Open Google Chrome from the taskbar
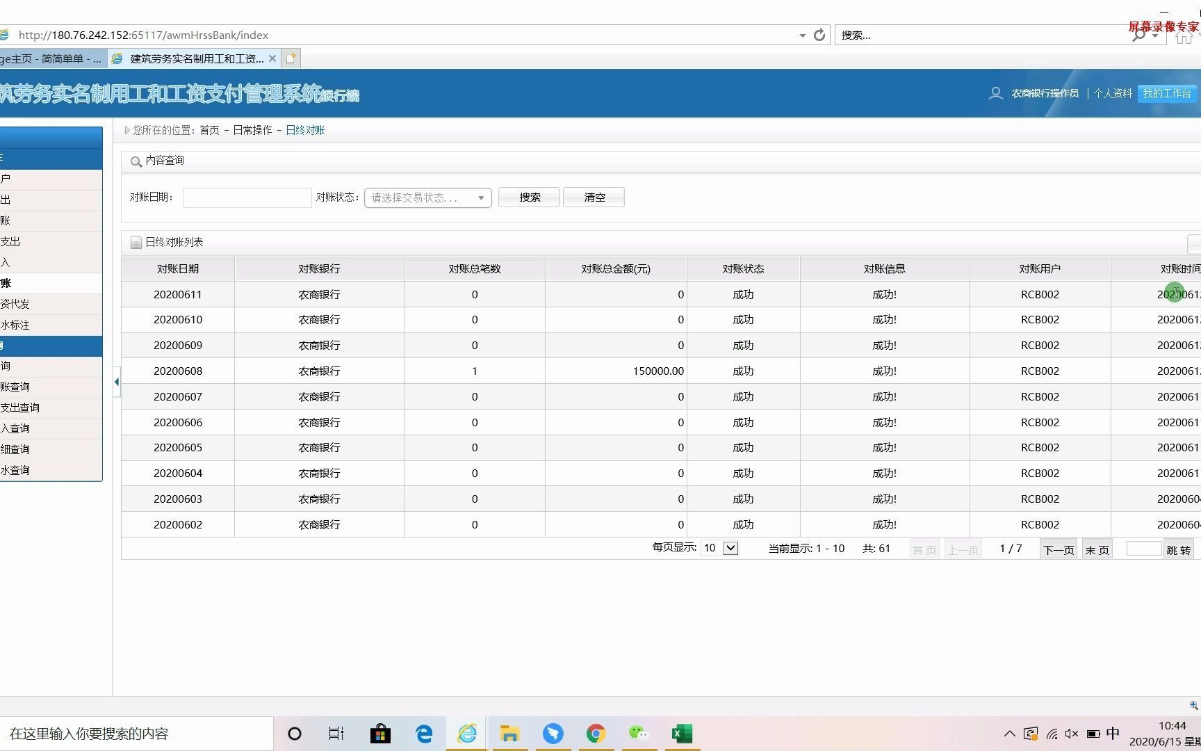 pos(596,734)
